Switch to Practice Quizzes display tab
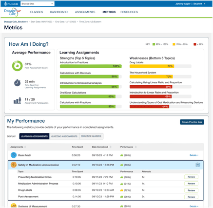 91,136
